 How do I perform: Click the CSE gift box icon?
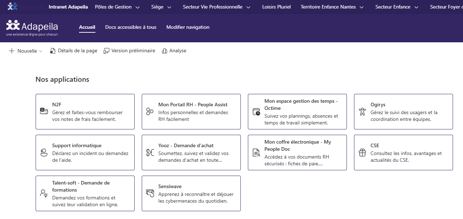[362, 153]
